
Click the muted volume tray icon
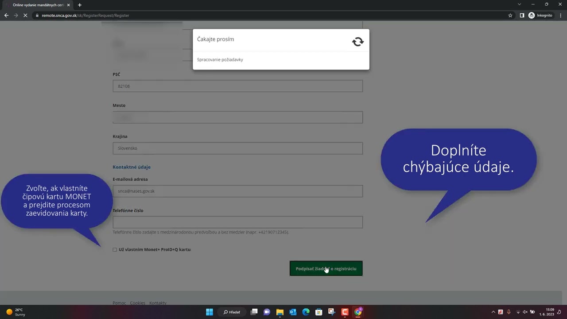[x=525, y=312]
